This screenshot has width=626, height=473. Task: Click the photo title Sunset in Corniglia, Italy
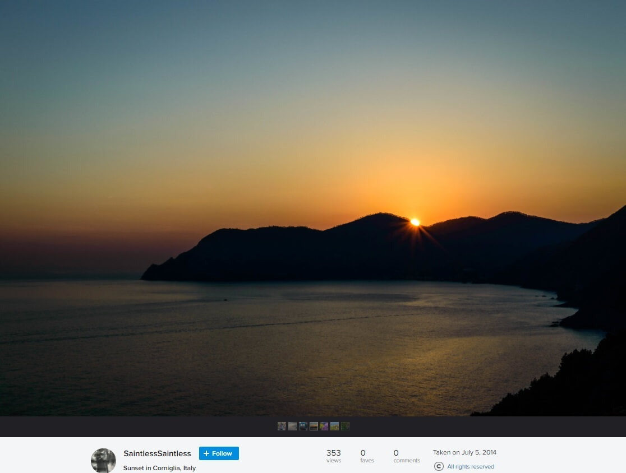[159, 468]
